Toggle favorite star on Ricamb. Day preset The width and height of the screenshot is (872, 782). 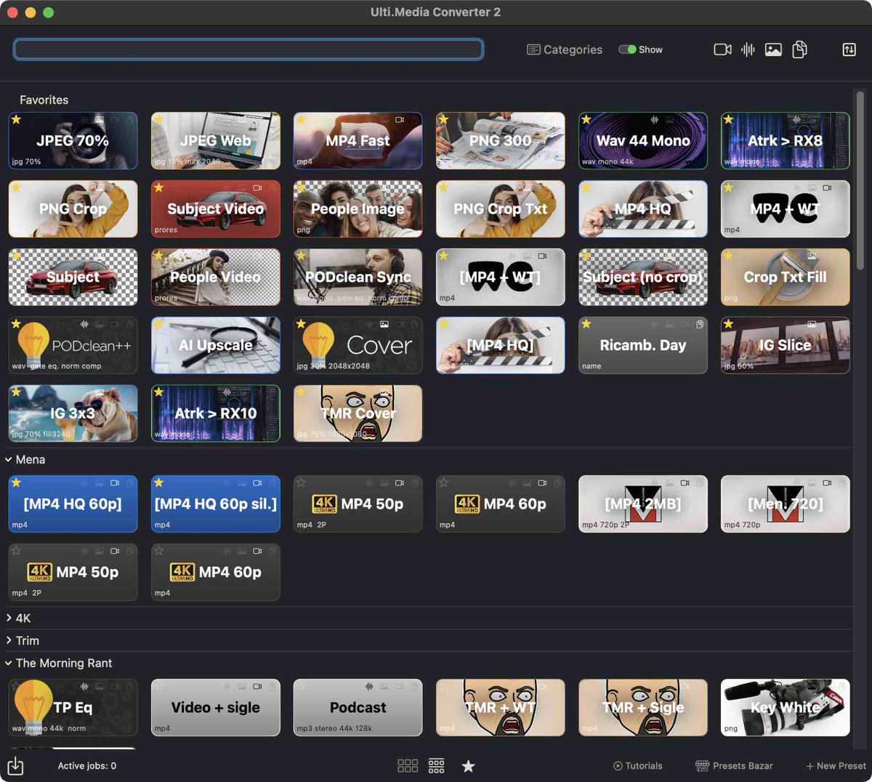coord(586,324)
